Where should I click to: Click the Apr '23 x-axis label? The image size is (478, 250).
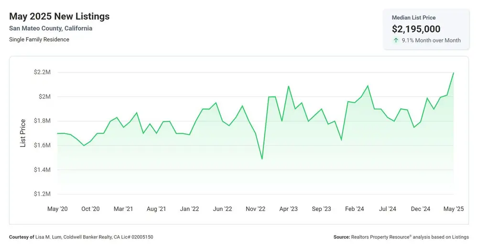288,209
